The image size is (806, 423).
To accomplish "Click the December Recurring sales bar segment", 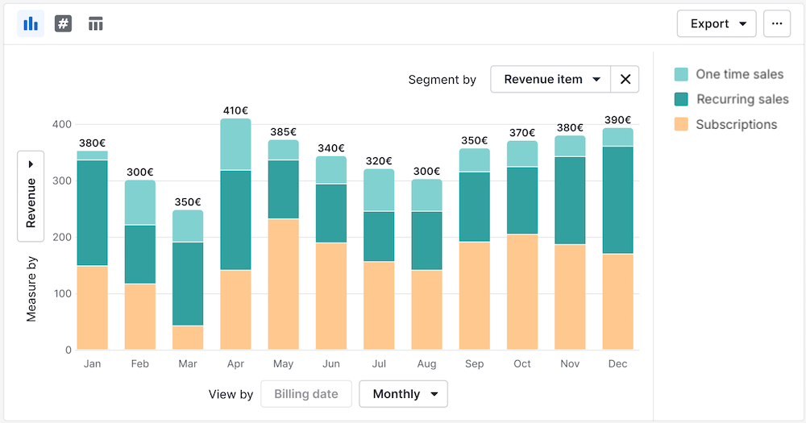I will [x=617, y=200].
